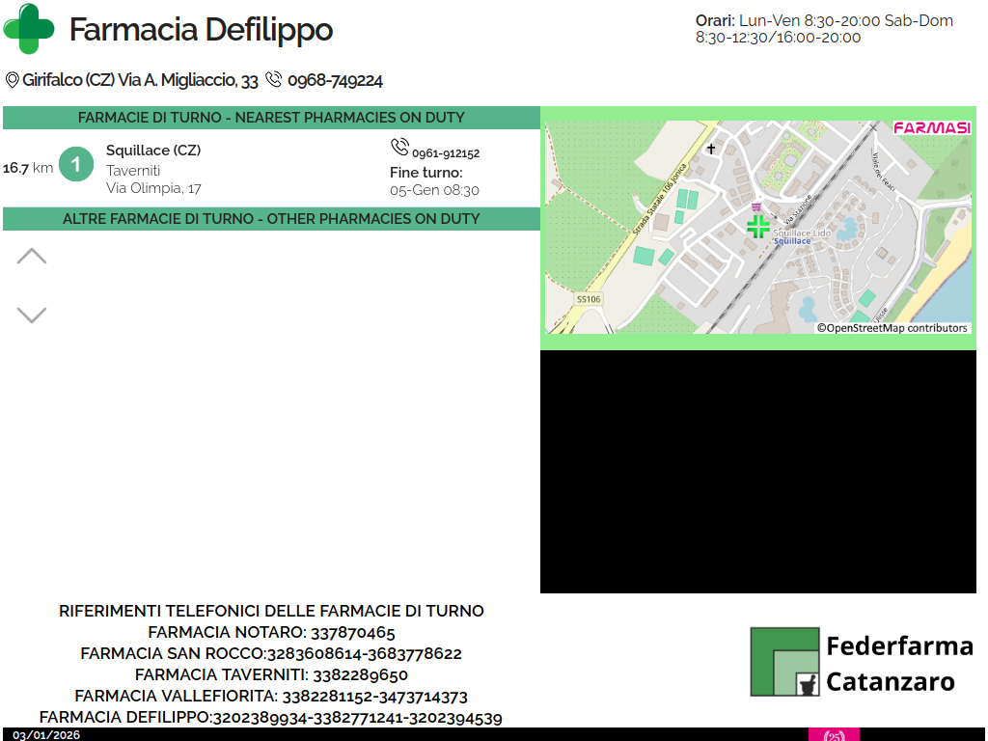Click the pink 25 badge in bottom bar

point(834,735)
